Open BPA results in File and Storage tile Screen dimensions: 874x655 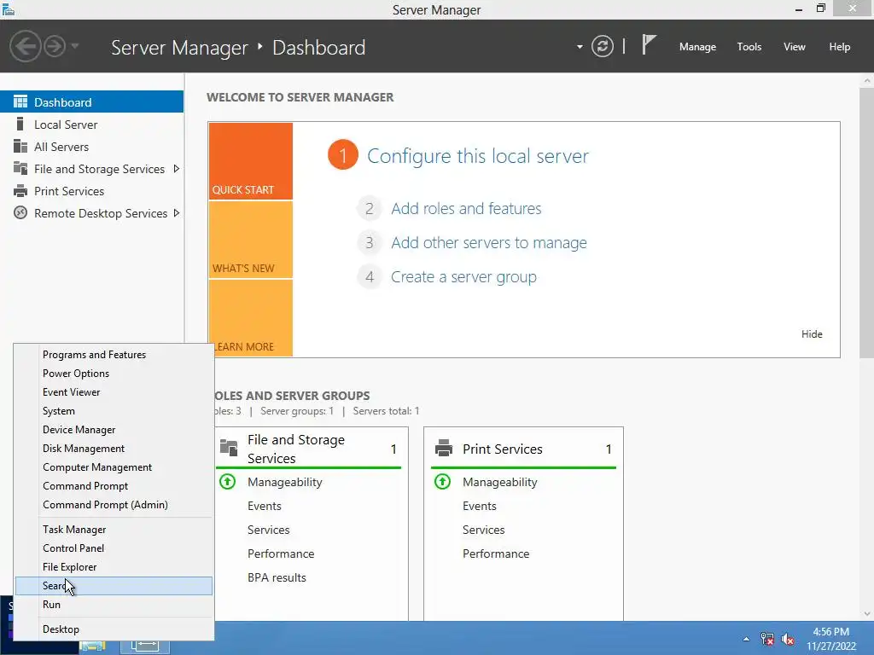tap(277, 577)
